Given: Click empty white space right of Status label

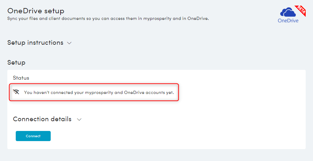Looking at the screenshot, I should [x=160, y=78].
